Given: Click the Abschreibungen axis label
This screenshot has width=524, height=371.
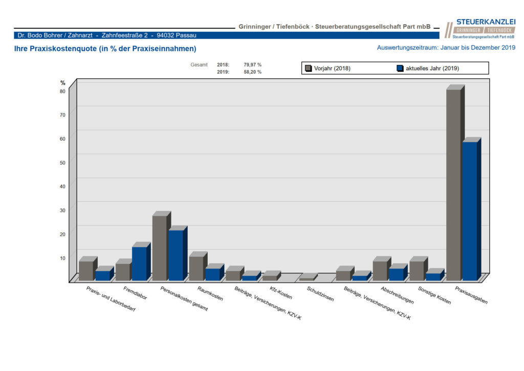Looking at the screenshot, I should pyautogui.click(x=397, y=295).
